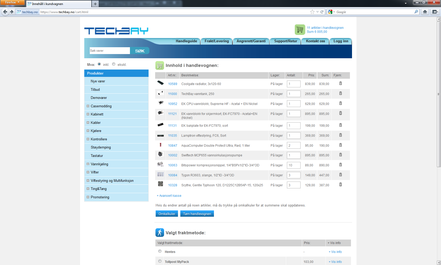Open the Logg inn tab
The width and height of the screenshot is (441, 265).
[x=341, y=41]
